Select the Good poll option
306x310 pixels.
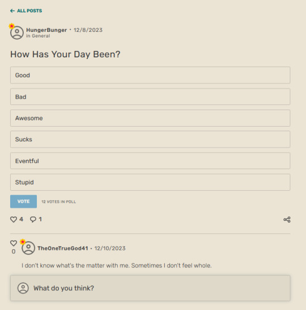(x=150, y=75)
